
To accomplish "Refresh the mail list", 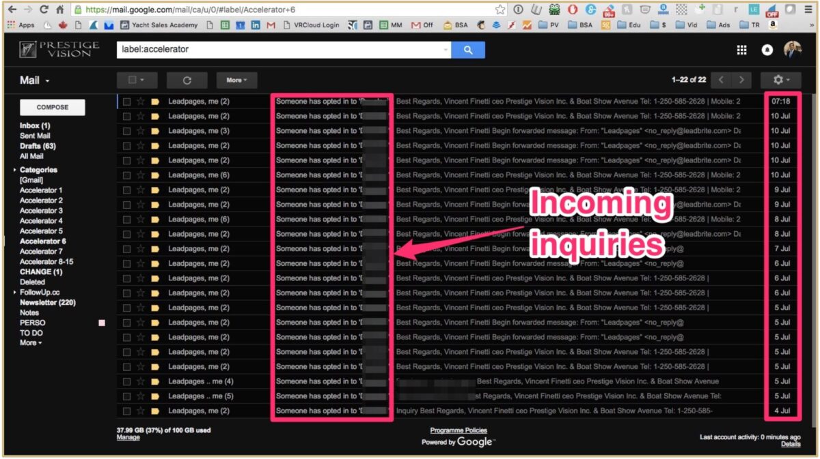I will coord(187,80).
